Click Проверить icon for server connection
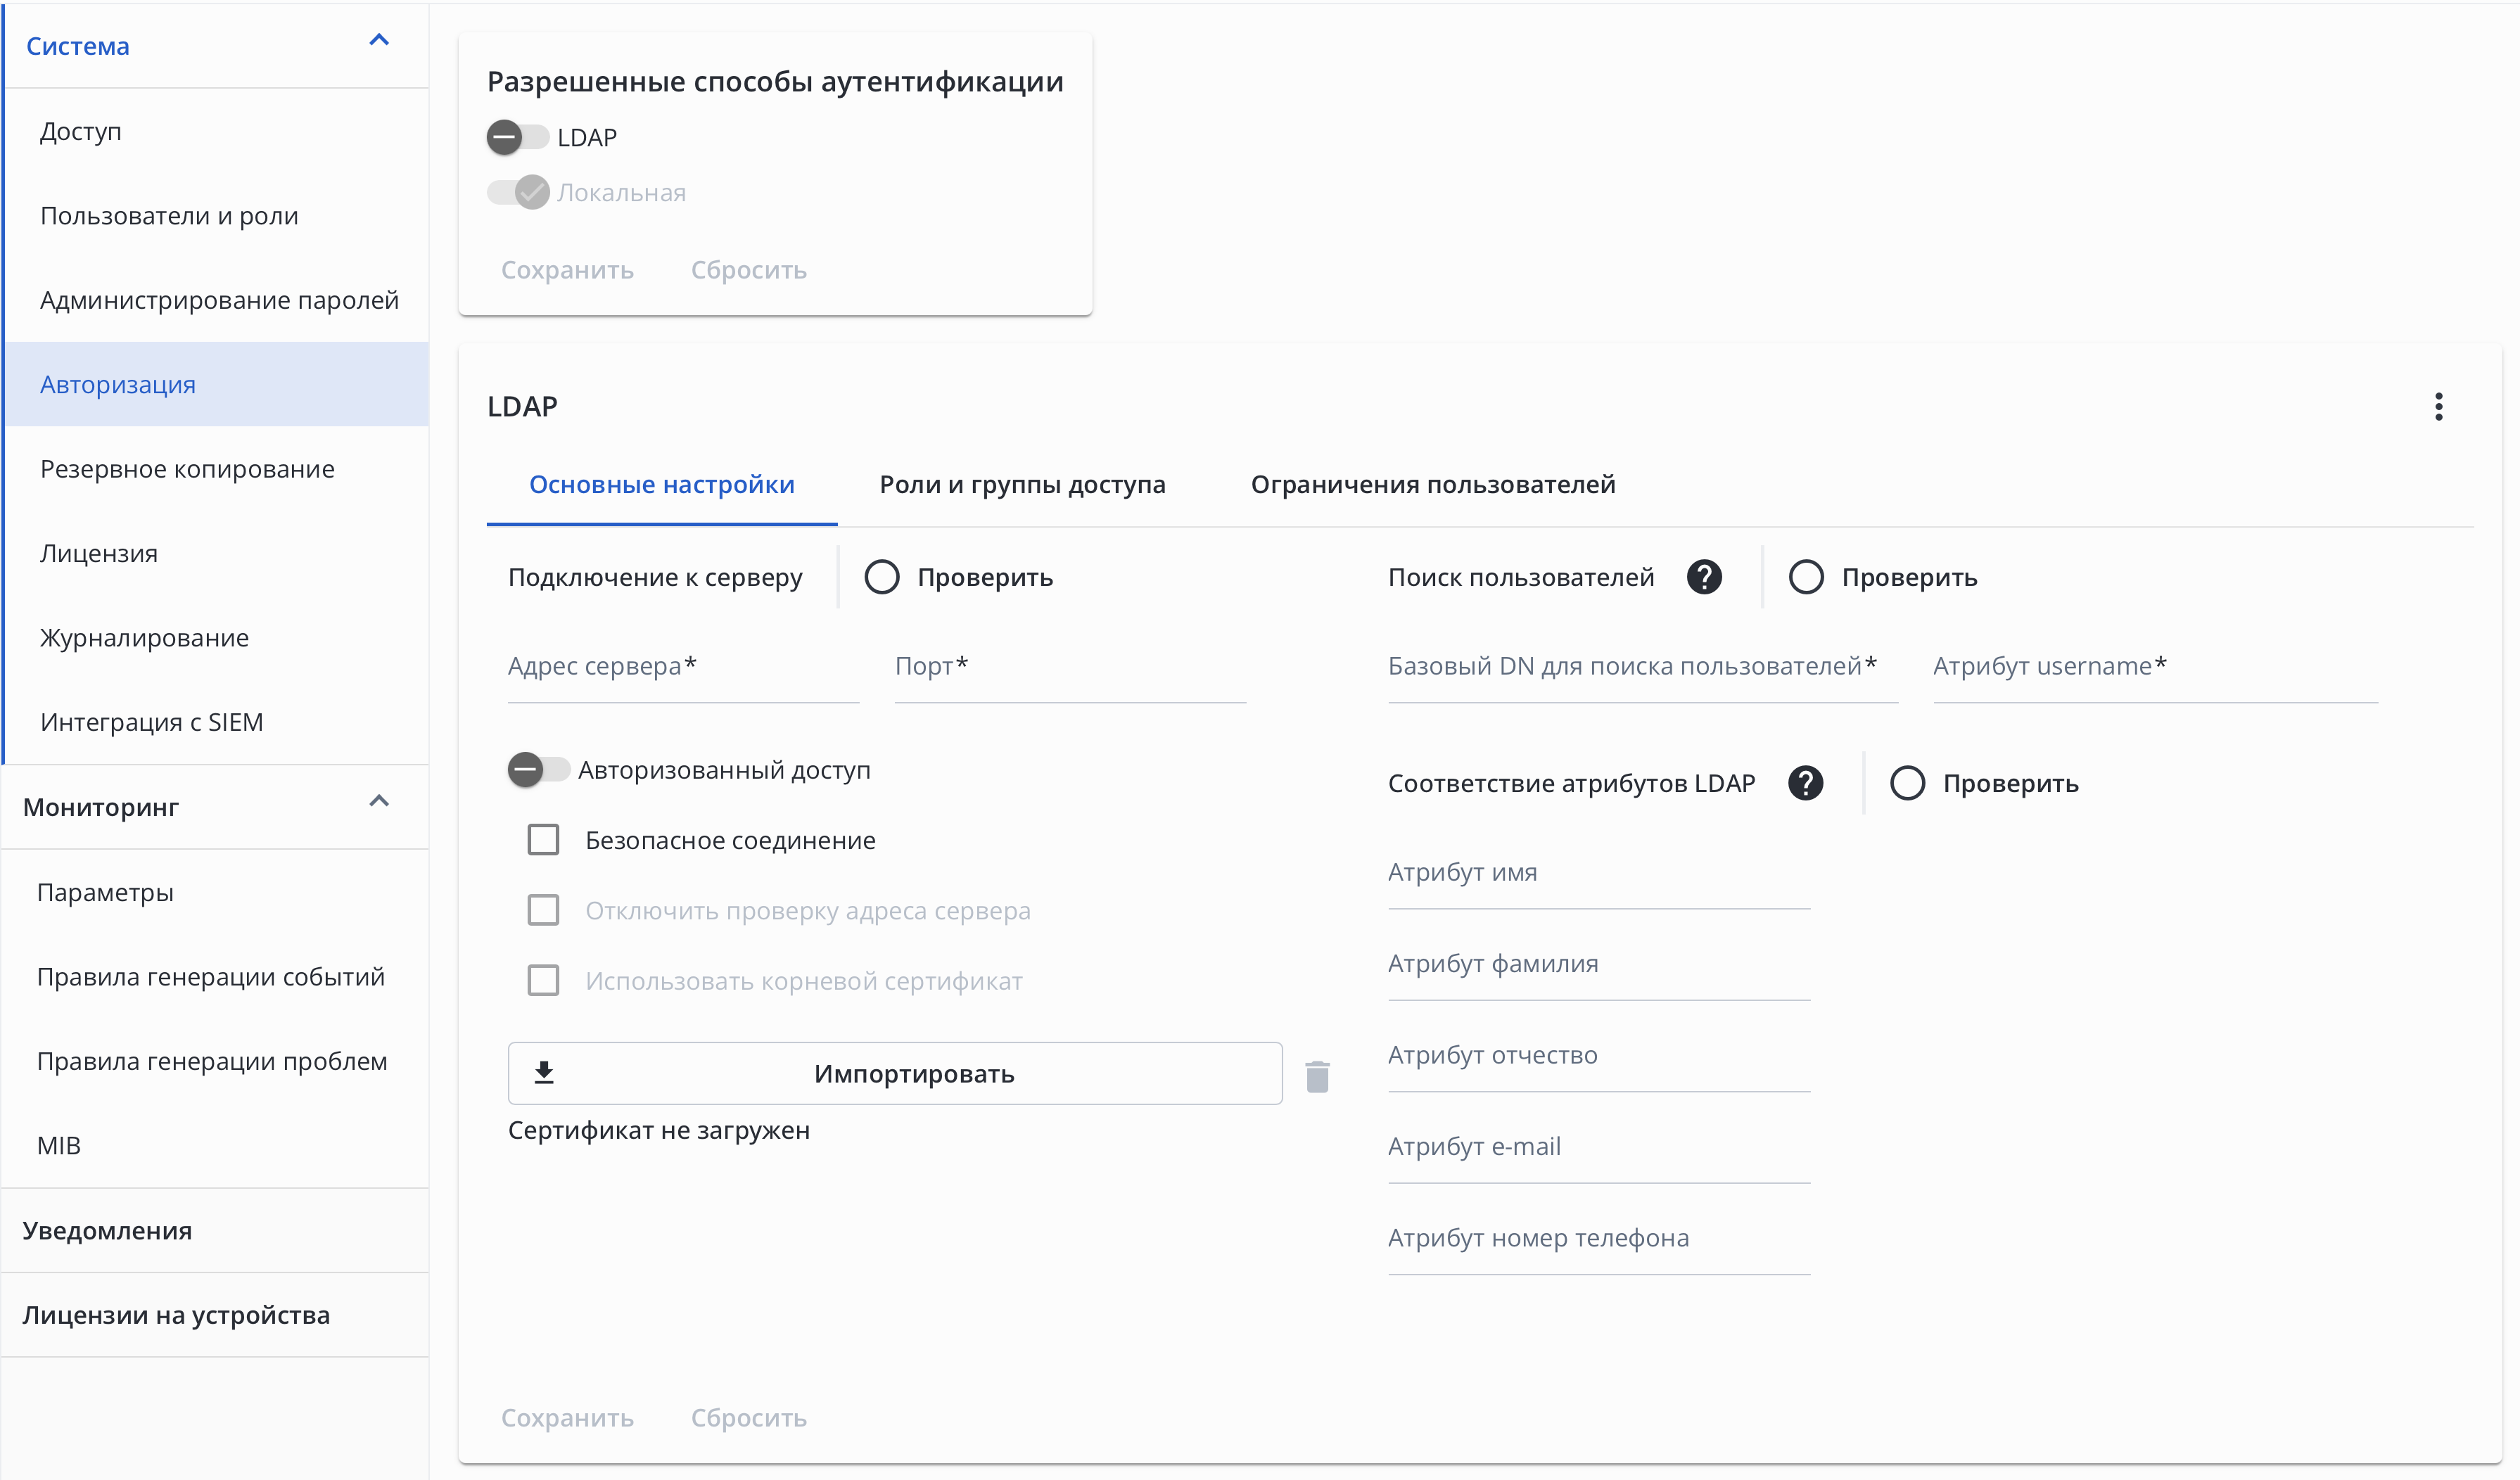The image size is (2520, 1480). click(x=881, y=577)
